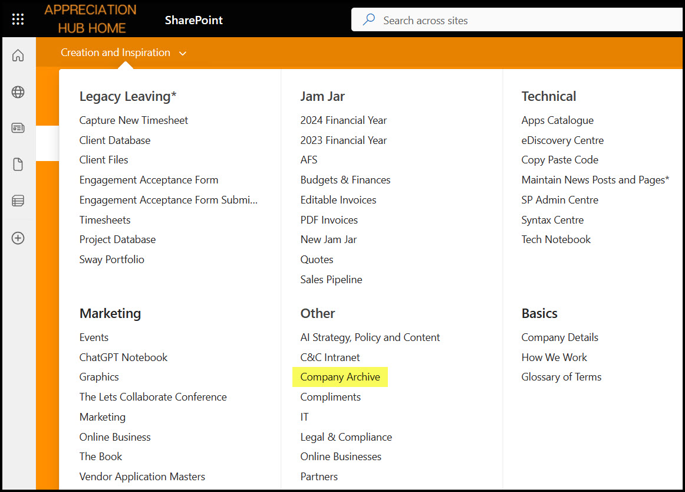This screenshot has width=685, height=492.
Task: Open the Sales Pipeline link
Action: (331, 280)
